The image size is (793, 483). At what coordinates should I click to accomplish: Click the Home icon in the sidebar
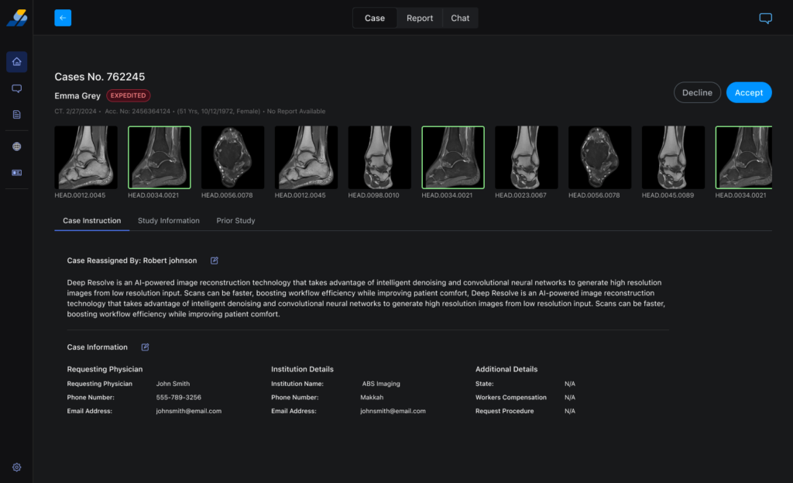coord(16,62)
